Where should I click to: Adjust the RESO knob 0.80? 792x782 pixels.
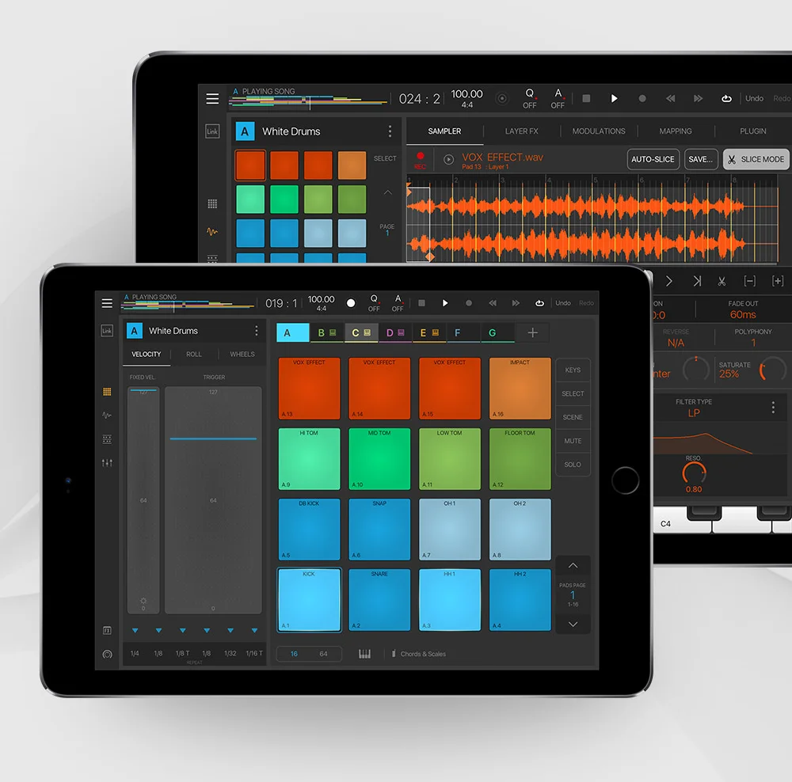coord(694,473)
